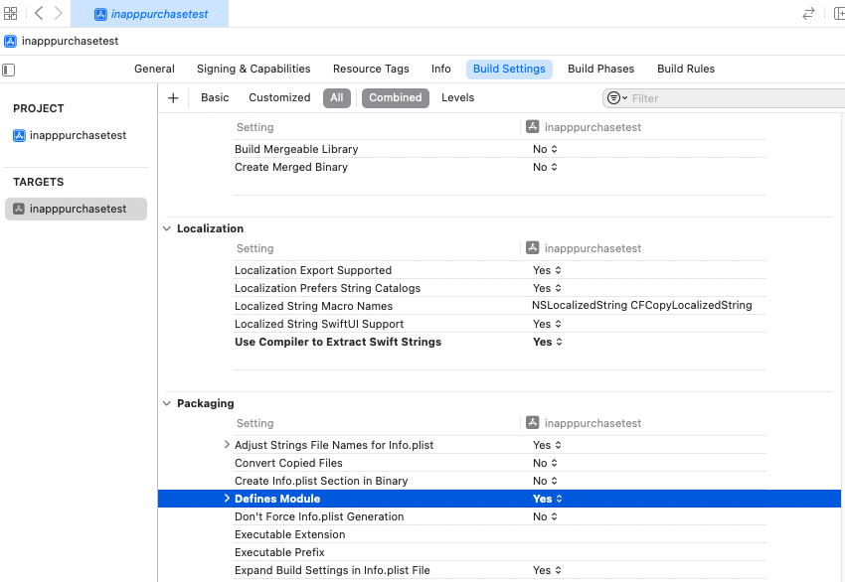Click the app icon next to inapppurchasetest title

[10, 42]
